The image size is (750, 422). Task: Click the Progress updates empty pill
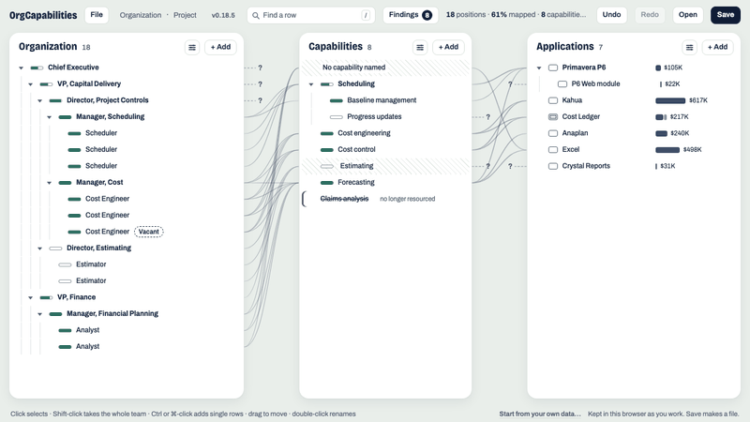pos(337,117)
